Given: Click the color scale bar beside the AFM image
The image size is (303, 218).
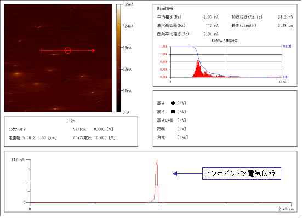Looking at the screenshot, I should 118,58.
